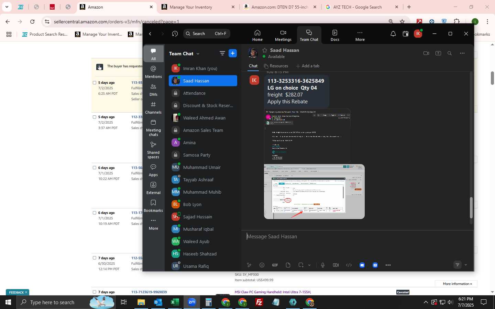Insert code snippet icon

[349, 265]
